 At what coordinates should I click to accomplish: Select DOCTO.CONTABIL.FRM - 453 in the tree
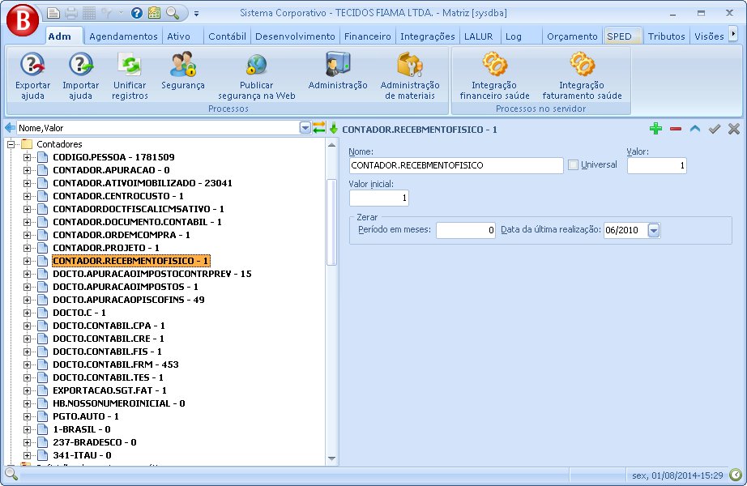115,364
